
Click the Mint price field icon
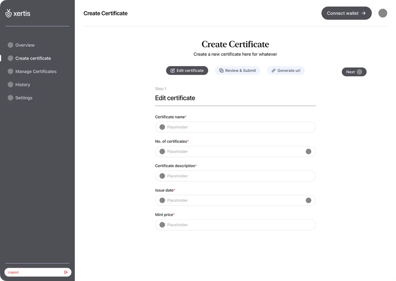point(162,225)
